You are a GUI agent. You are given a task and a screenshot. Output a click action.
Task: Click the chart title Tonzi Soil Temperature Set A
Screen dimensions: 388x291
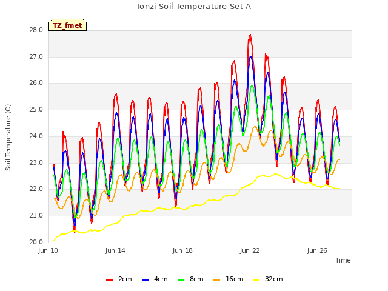[x=193, y=7]
